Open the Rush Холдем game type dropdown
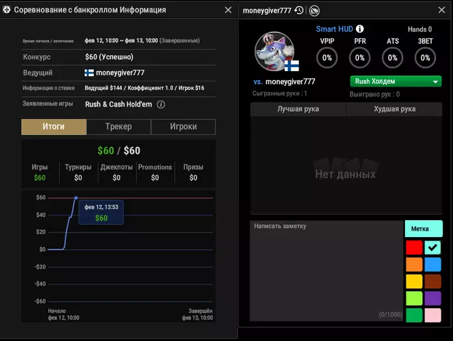Screen dimensions: 453x341 395,81
